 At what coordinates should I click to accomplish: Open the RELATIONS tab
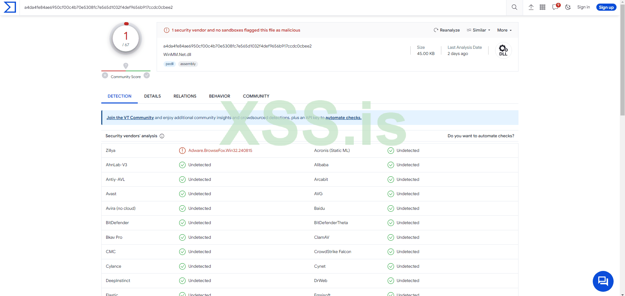(x=185, y=96)
